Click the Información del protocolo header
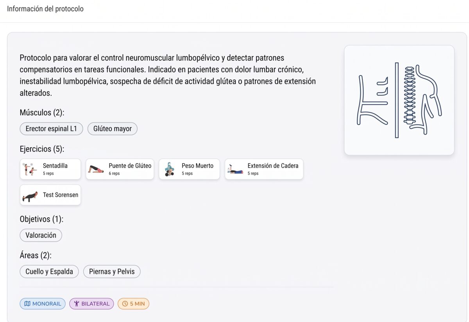 (45, 9)
